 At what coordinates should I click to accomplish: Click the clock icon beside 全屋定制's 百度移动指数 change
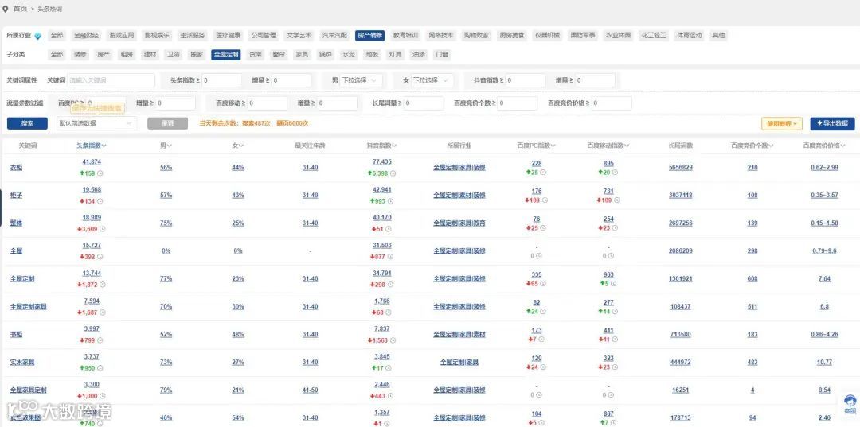coord(613,284)
